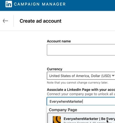Select the EverywhereMarketer company page result
The image size is (115, 123).
(81, 118)
